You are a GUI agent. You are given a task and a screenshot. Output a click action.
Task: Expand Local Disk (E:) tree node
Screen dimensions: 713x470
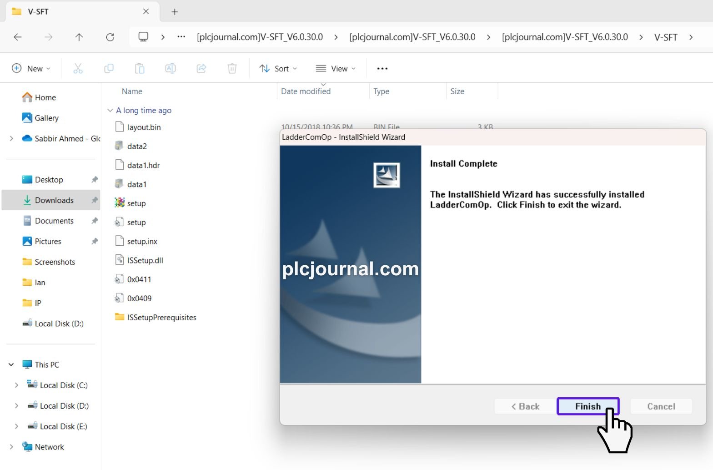(x=16, y=426)
